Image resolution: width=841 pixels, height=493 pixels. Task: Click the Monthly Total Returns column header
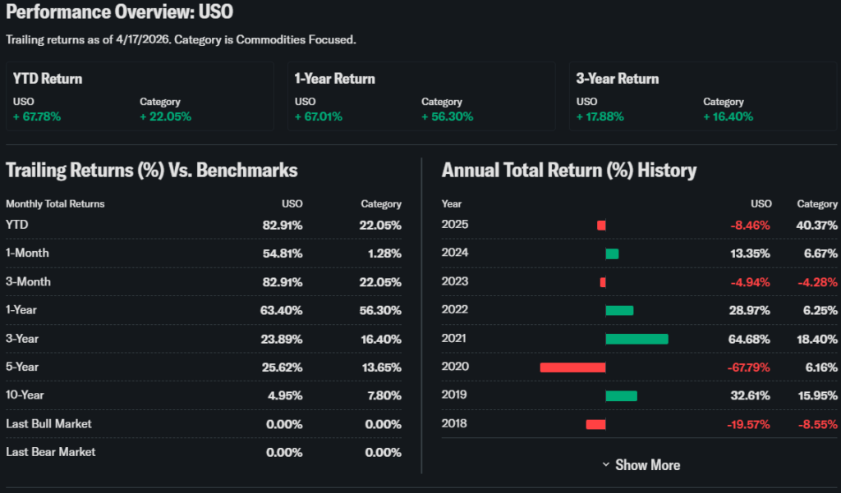pyautogui.click(x=55, y=204)
